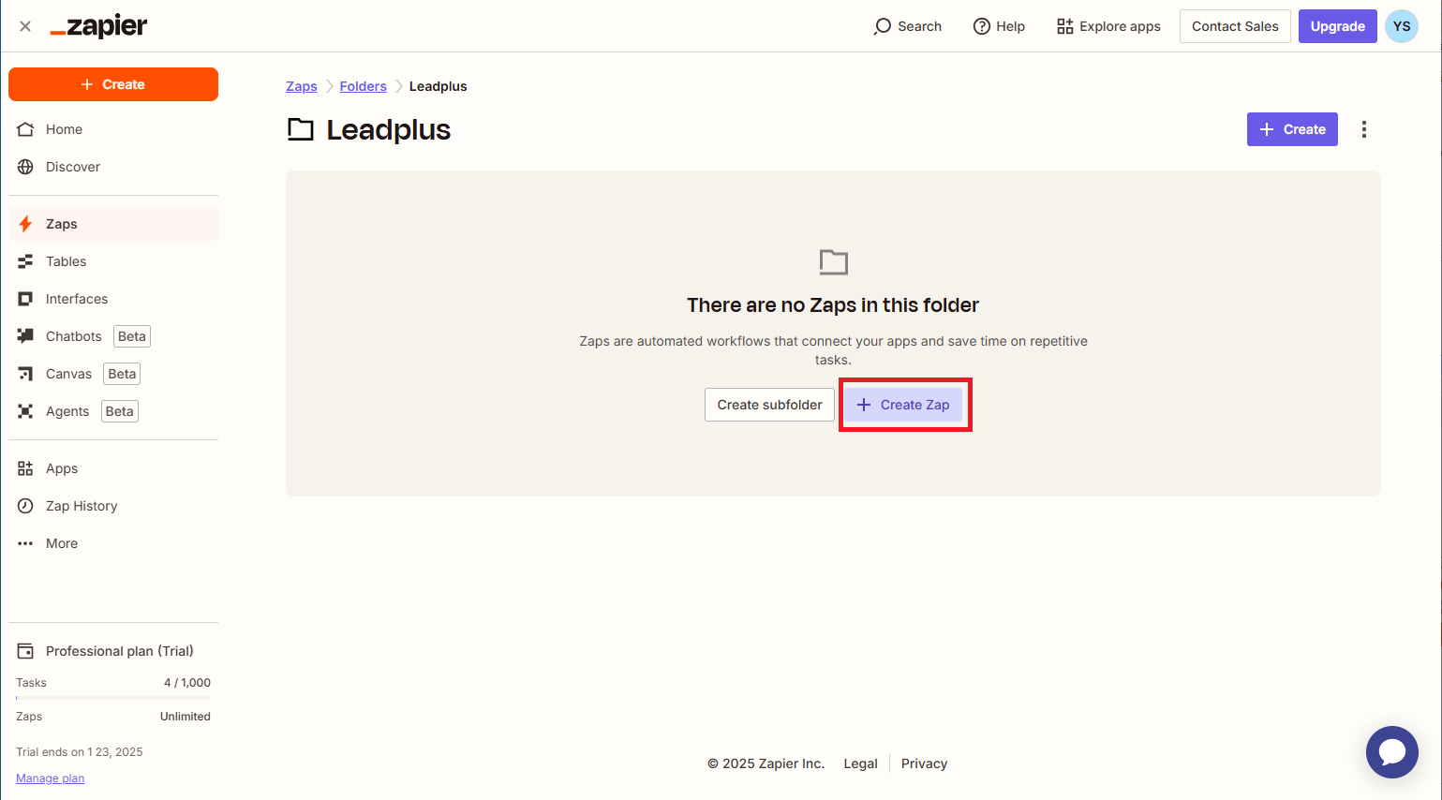Open the Help menu

(x=999, y=26)
